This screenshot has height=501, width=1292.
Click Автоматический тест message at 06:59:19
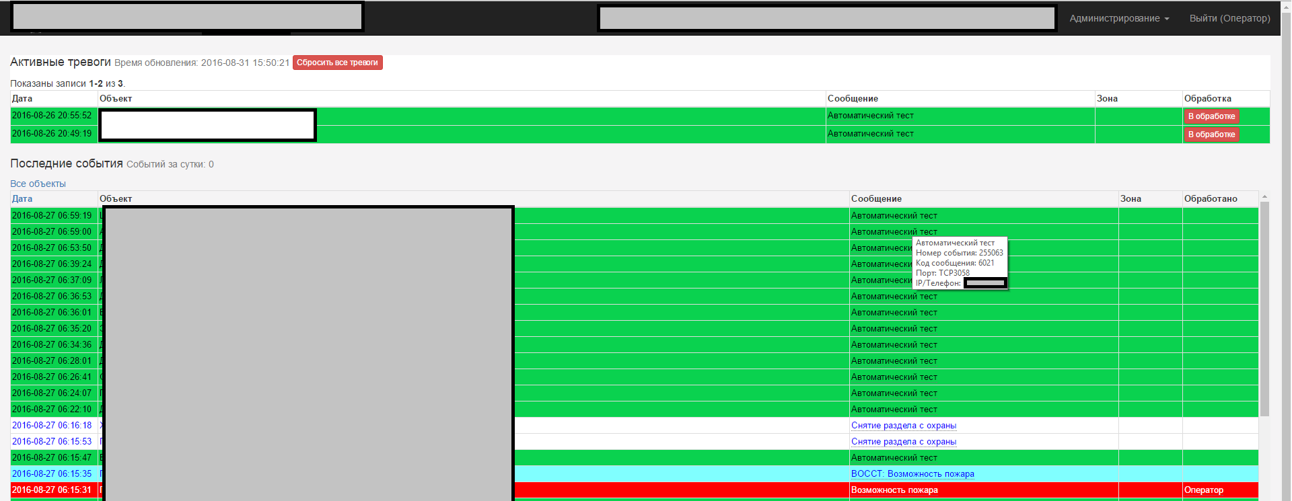tap(894, 216)
